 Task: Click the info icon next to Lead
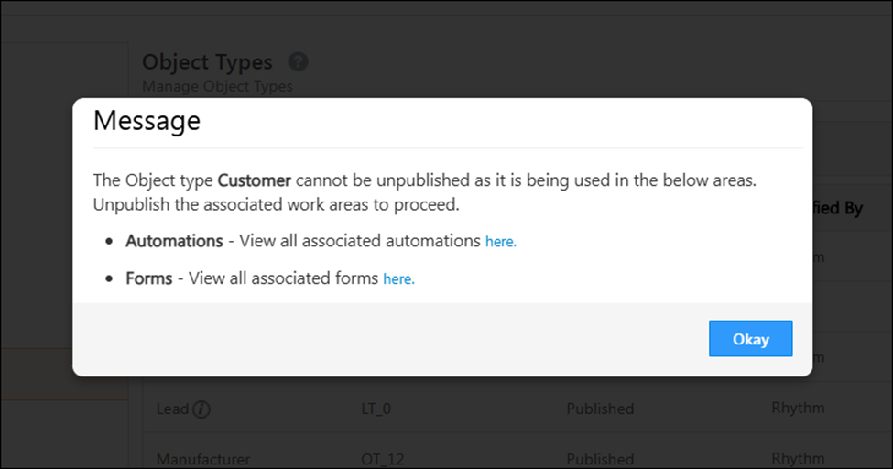point(201,409)
